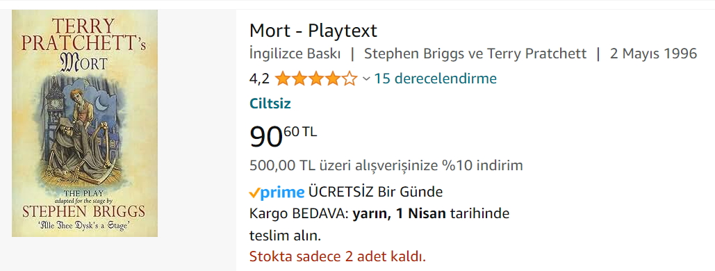Open the "15 derecelendirme" reviews link

point(436,79)
